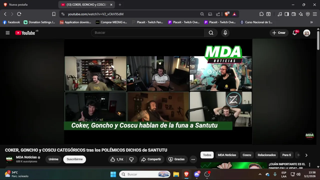
Task: Open the YouTube guide hamburger menu
Action: [8, 33]
